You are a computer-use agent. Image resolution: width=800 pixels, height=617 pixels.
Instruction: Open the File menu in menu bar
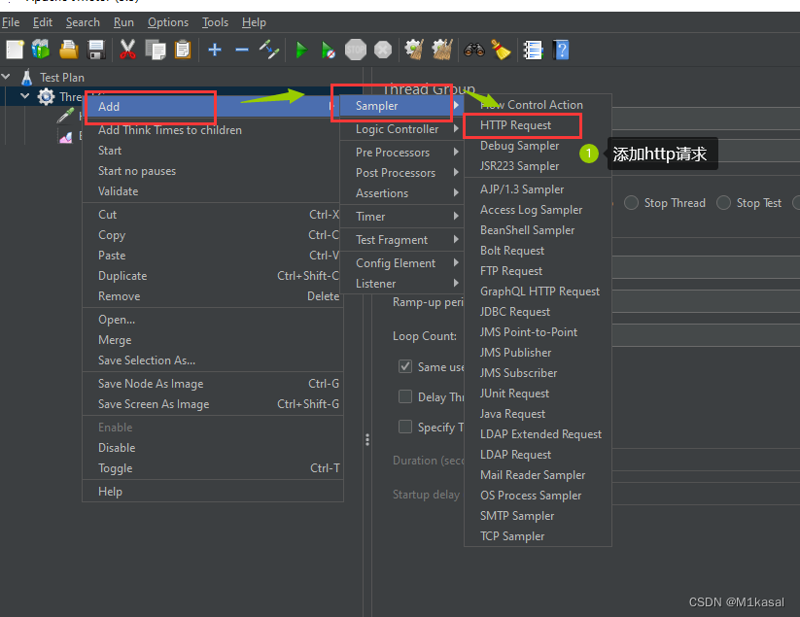tap(11, 22)
